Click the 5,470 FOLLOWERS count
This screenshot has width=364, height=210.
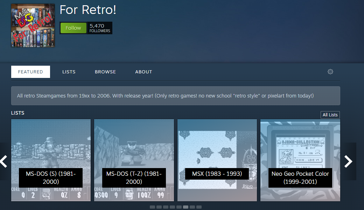(x=100, y=28)
